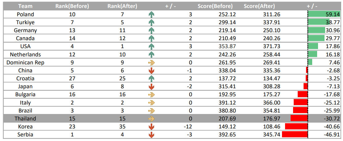Select the Rank(Before) column header
Image resolution: width=343 pixels, height=141 pixels.
click(x=72, y=6)
